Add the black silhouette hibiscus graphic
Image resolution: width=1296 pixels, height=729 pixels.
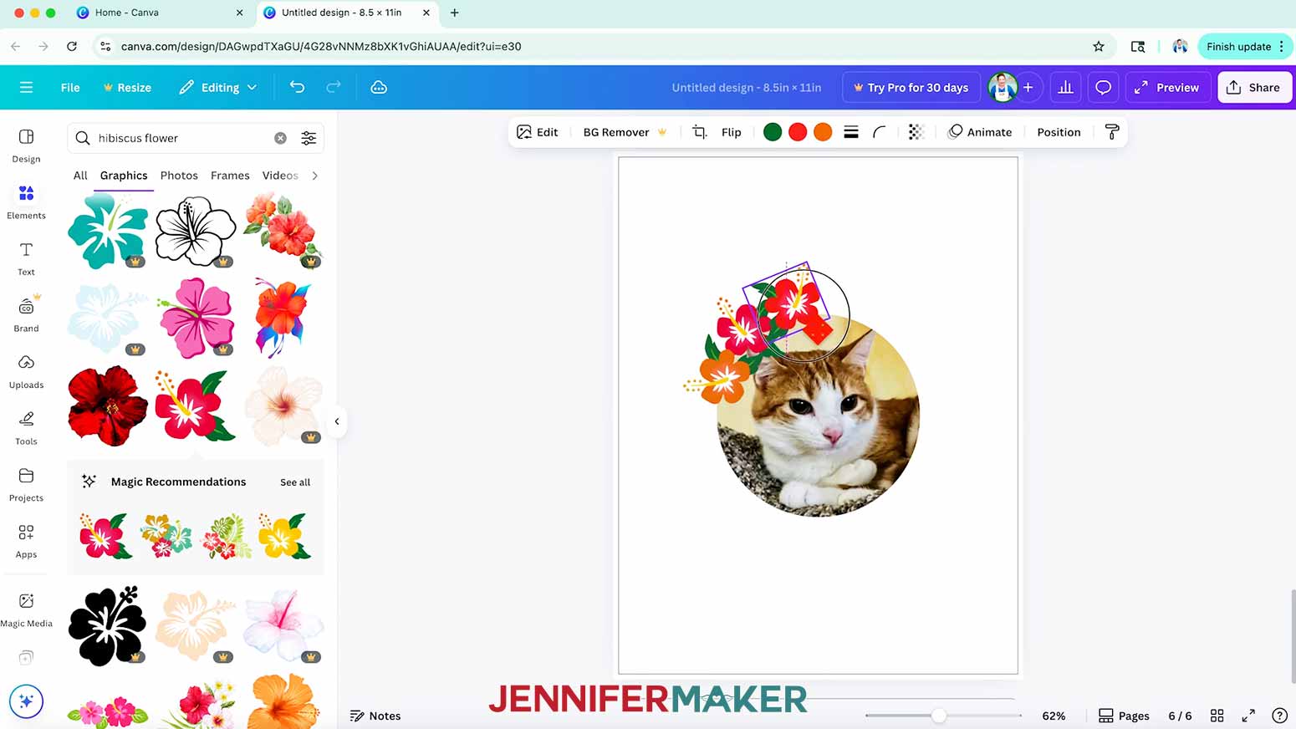107,625
